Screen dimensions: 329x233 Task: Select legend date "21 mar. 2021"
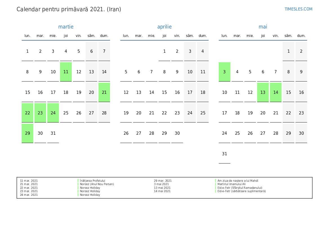coord(29,184)
